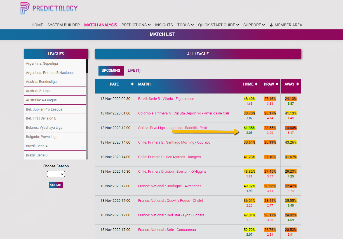This screenshot has height=239, width=343.
Task: Open System Builder
Action: [x=64, y=25]
